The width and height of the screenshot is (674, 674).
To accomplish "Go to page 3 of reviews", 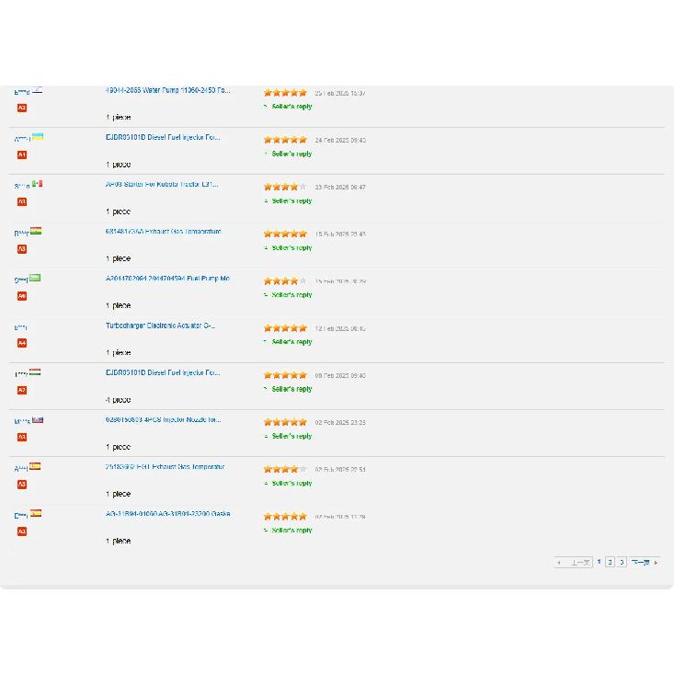I will 622,562.
